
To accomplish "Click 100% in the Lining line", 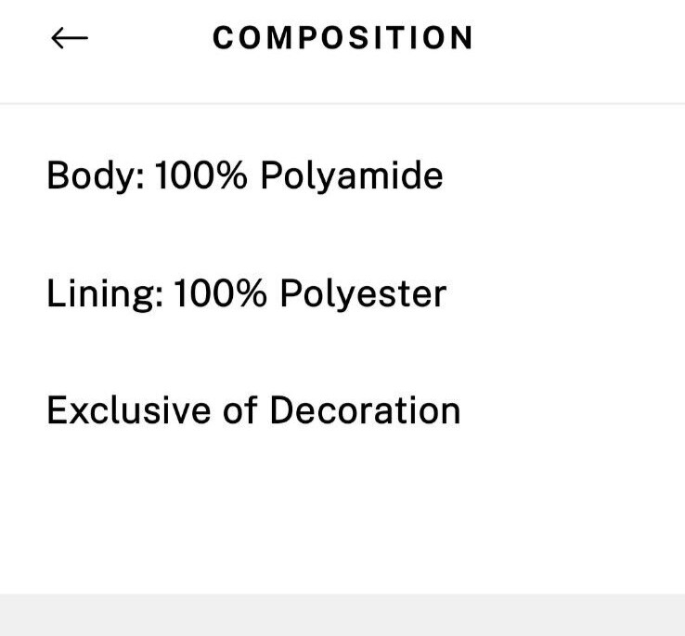I will click(x=221, y=293).
